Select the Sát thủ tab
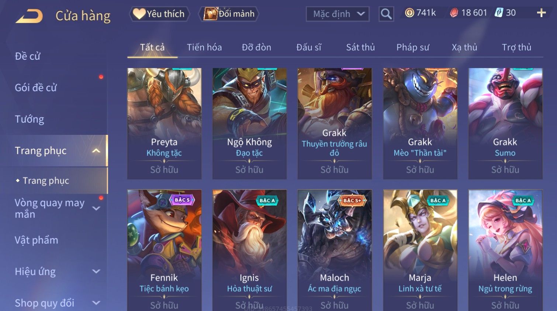This screenshot has height=311, width=557. pyautogui.click(x=360, y=48)
